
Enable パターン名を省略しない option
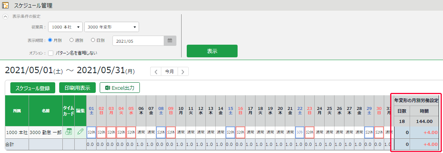tap(51, 53)
